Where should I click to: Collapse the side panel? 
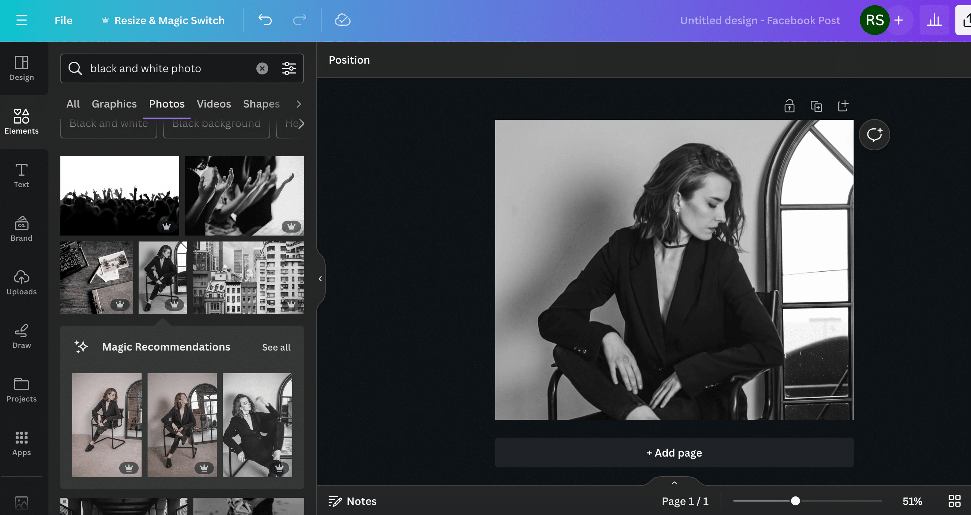click(x=320, y=279)
